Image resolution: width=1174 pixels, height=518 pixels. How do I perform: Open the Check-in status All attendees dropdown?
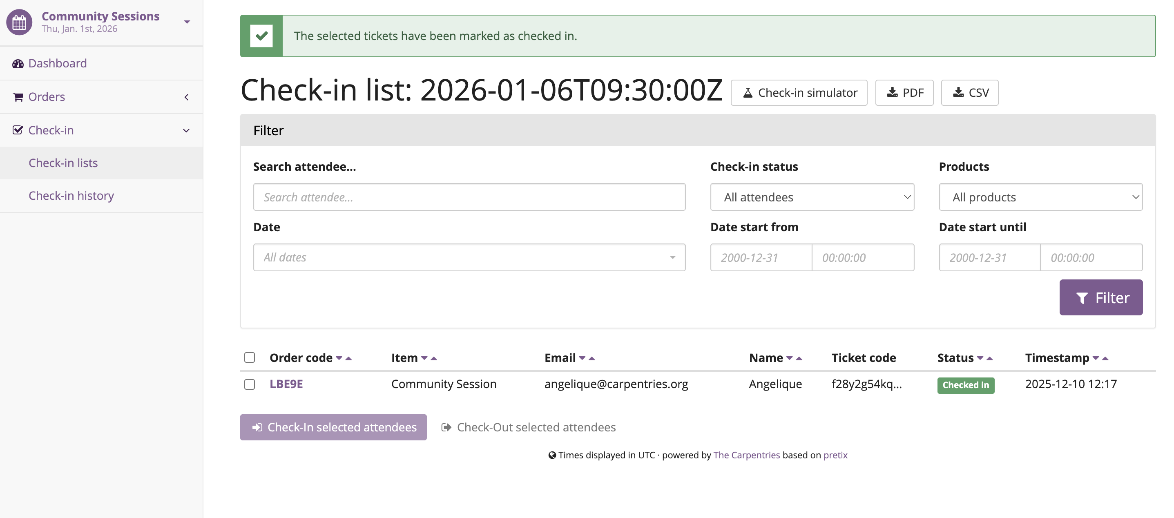(812, 197)
